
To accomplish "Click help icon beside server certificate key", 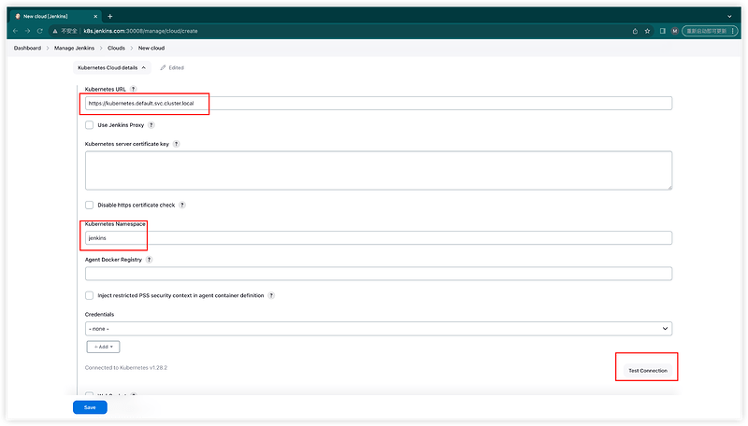I will (177, 144).
